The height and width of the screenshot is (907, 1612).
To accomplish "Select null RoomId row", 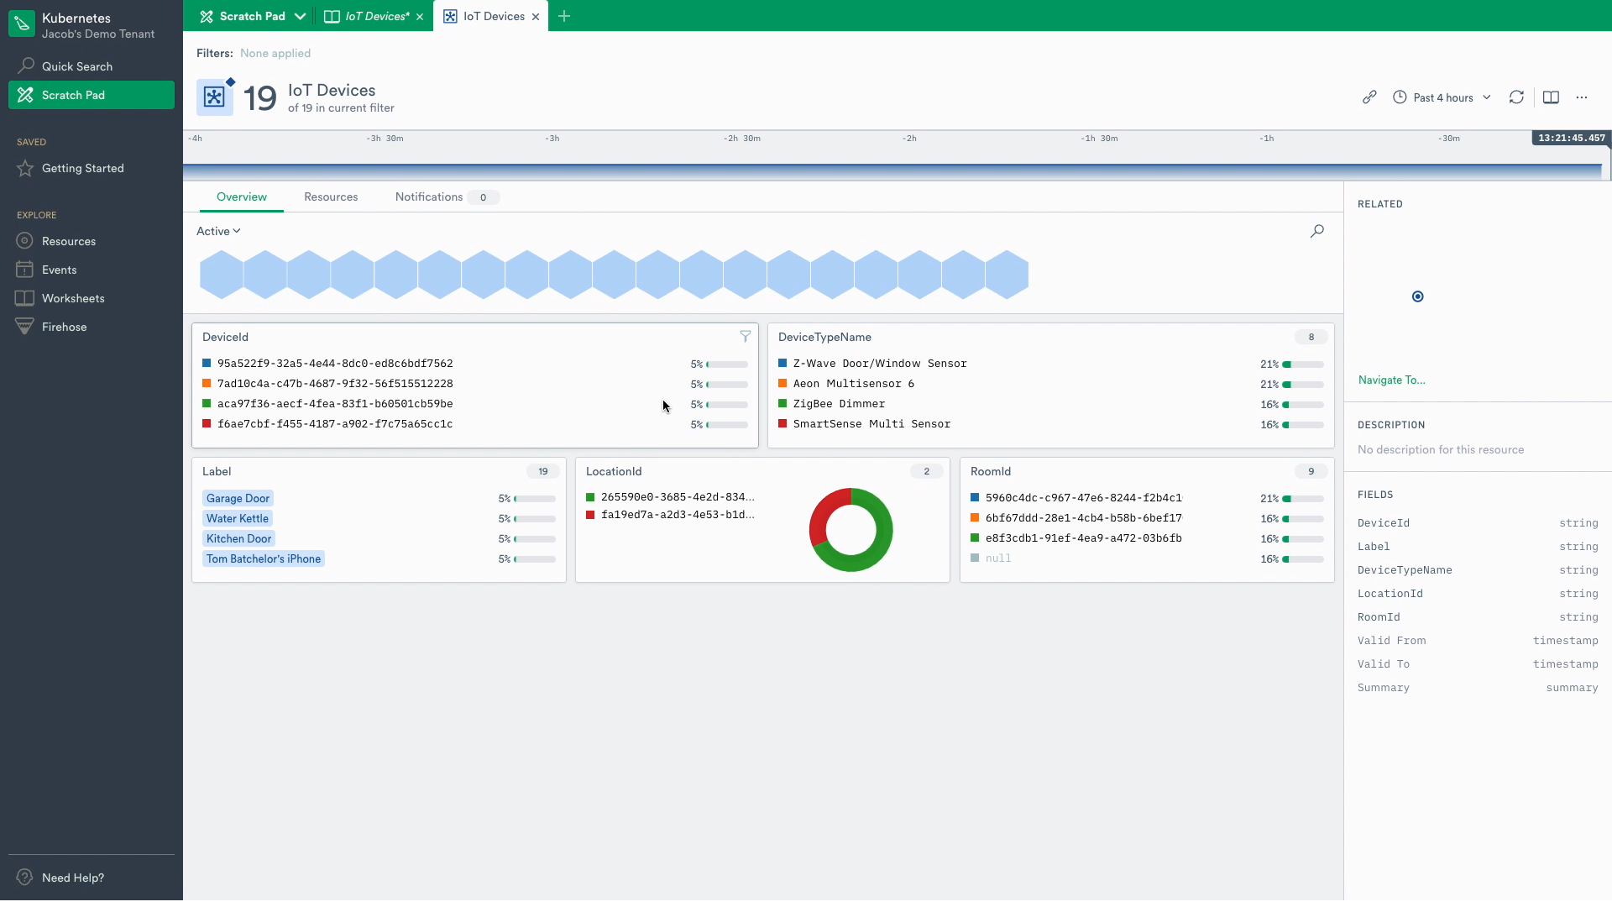I will point(1147,558).
